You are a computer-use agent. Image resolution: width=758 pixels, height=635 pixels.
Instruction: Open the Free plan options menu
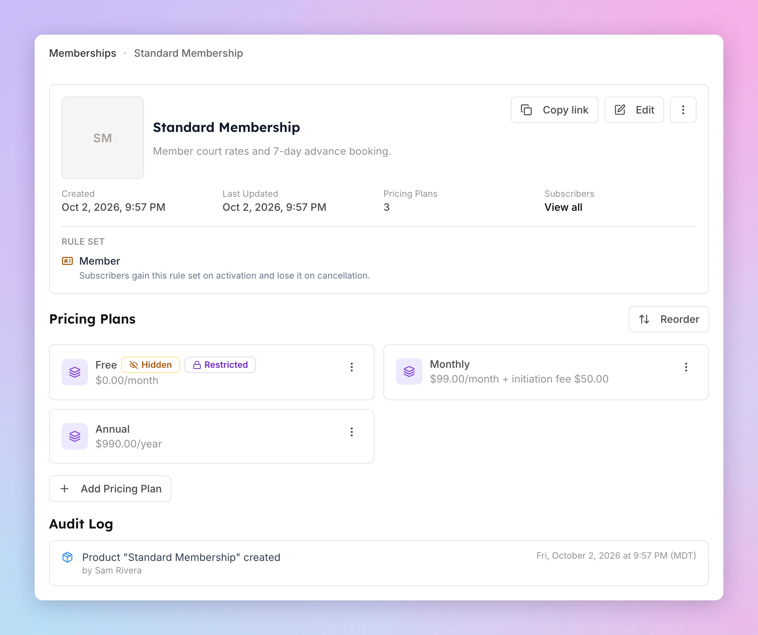[x=352, y=367]
